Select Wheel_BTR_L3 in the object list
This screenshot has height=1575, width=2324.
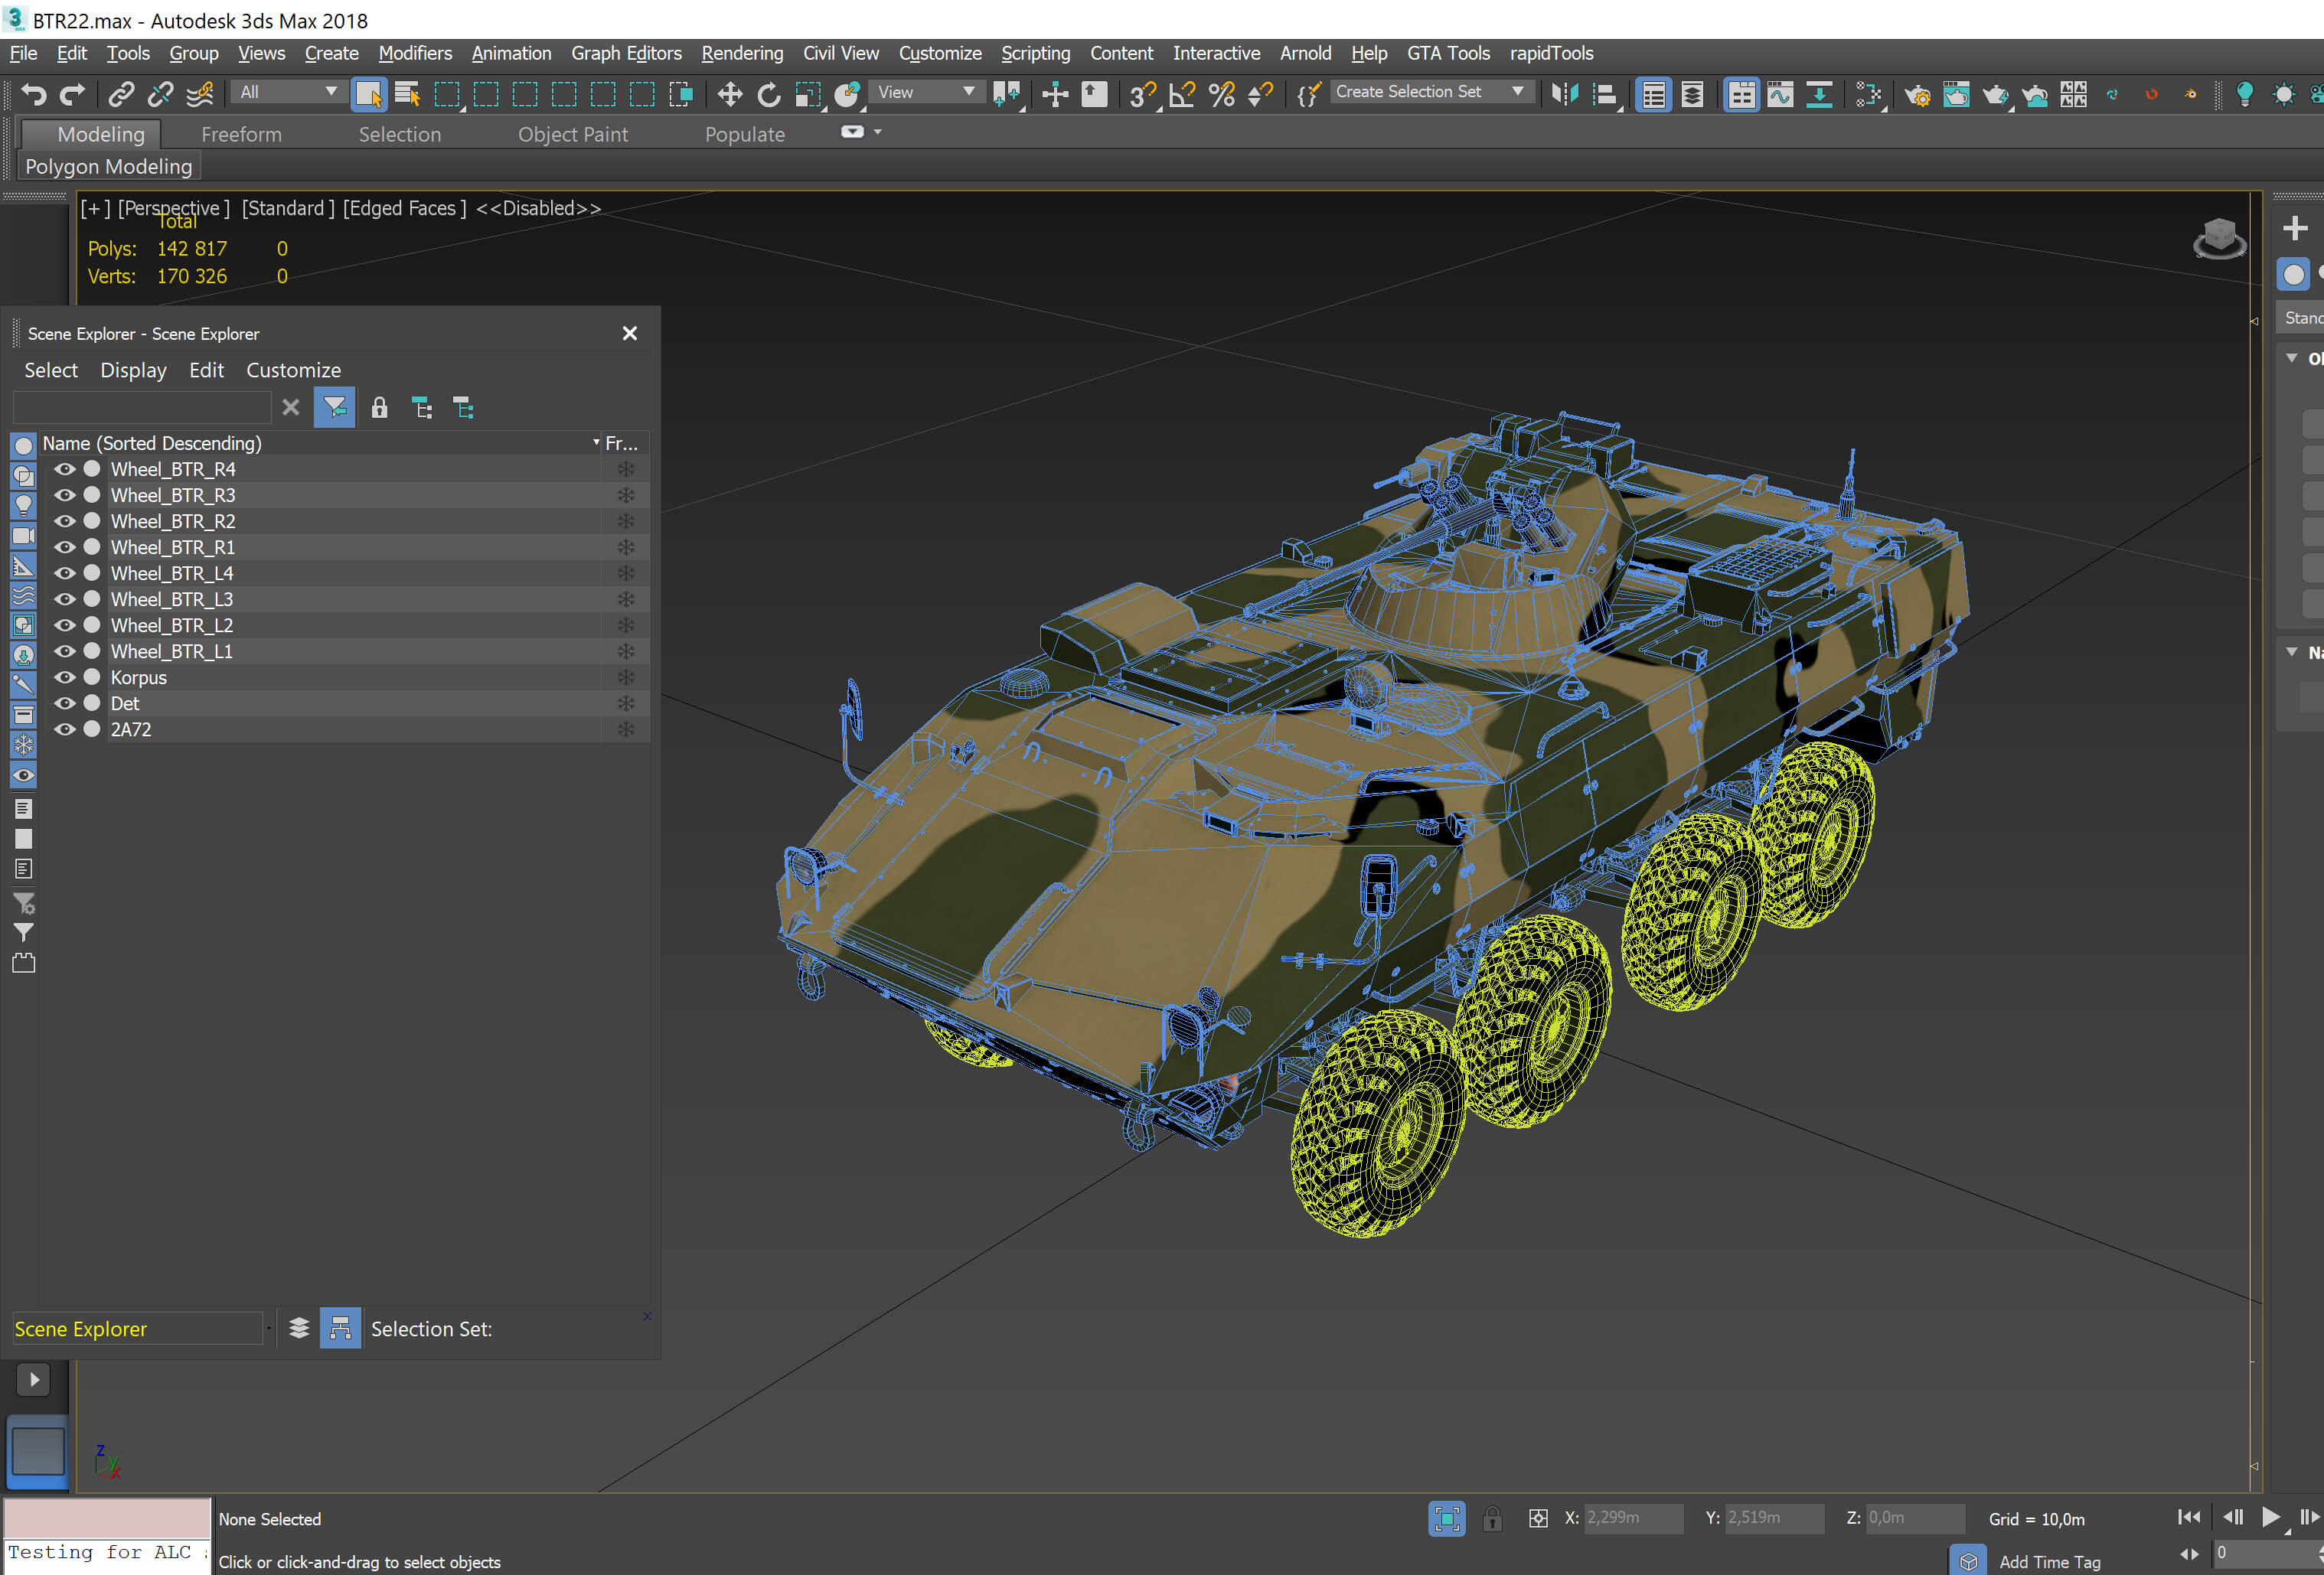coord(172,599)
